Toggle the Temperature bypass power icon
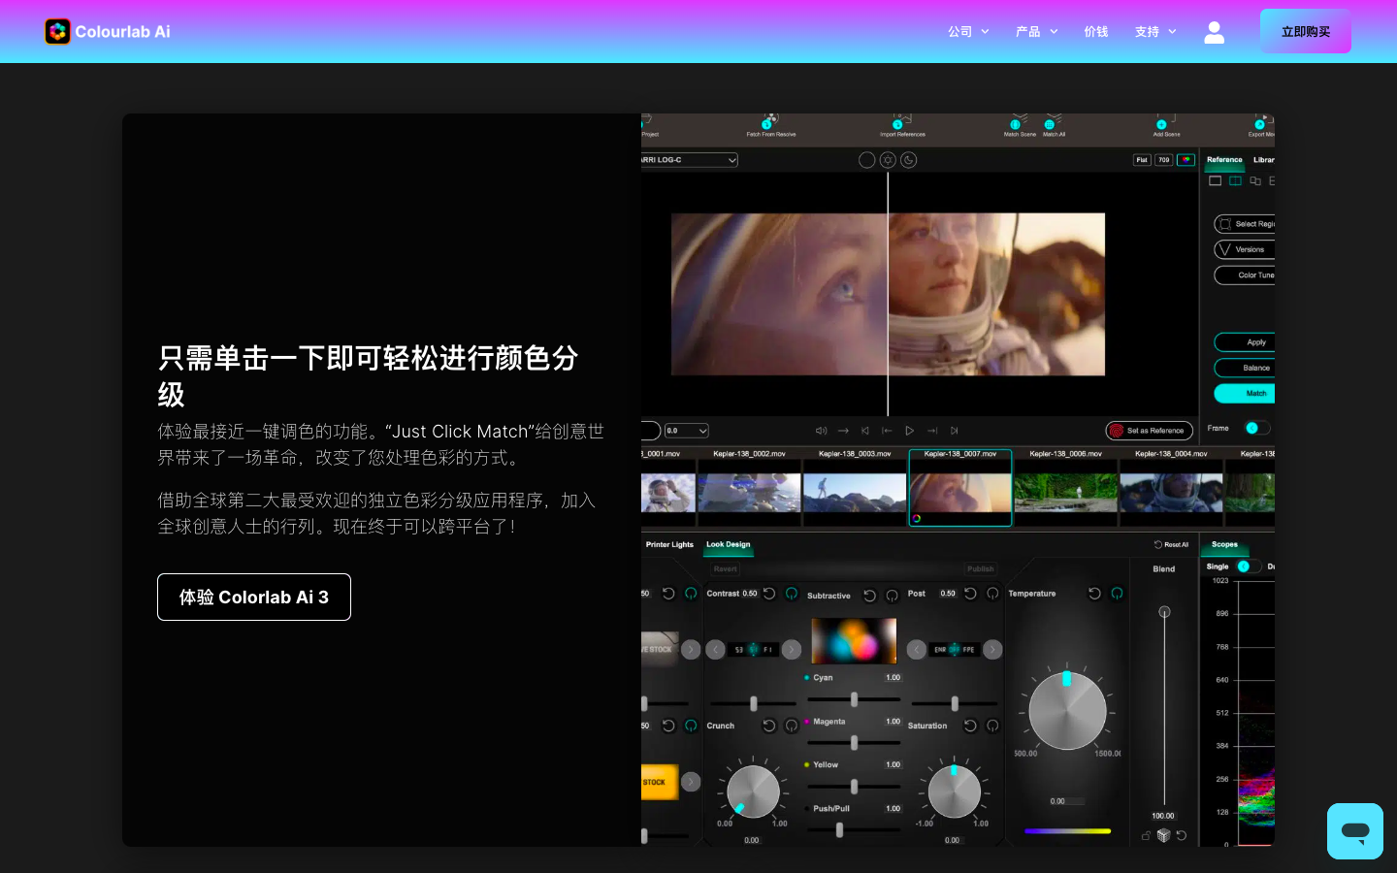This screenshot has width=1397, height=873. point(1117,594)
